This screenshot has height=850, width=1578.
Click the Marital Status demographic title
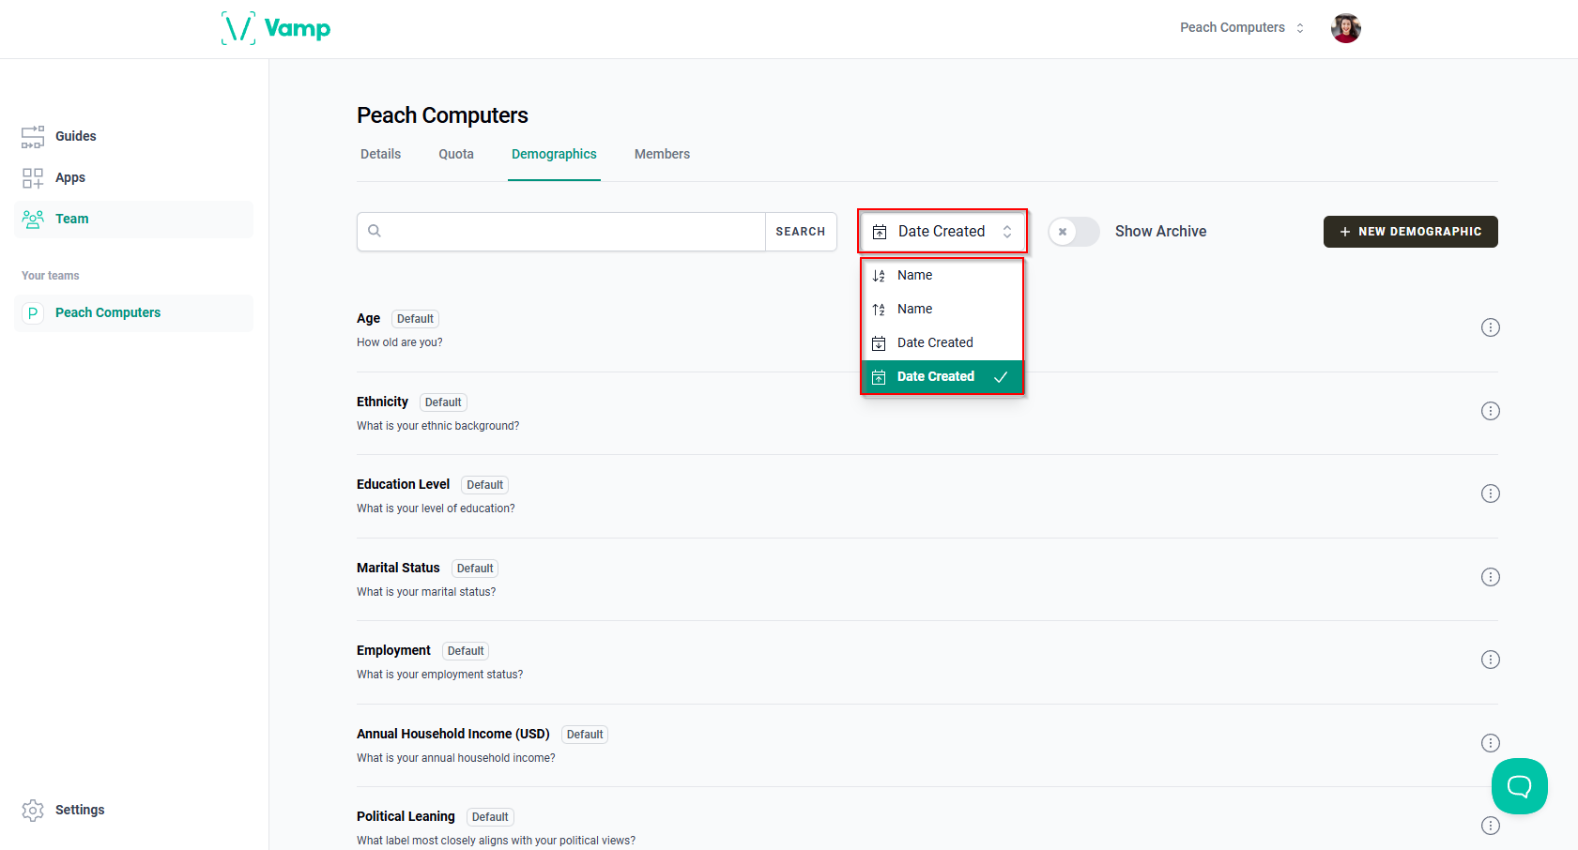click(398, 568)
